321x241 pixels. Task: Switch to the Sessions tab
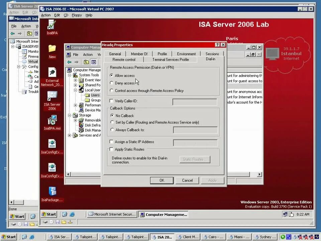(x=212, y=54)
